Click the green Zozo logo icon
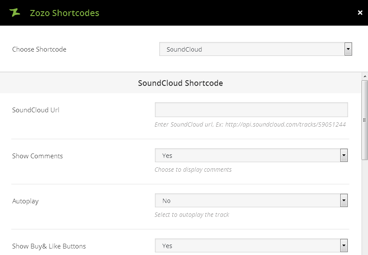Image resolution: width=368 pixels, height=255 pixels. 15,13
